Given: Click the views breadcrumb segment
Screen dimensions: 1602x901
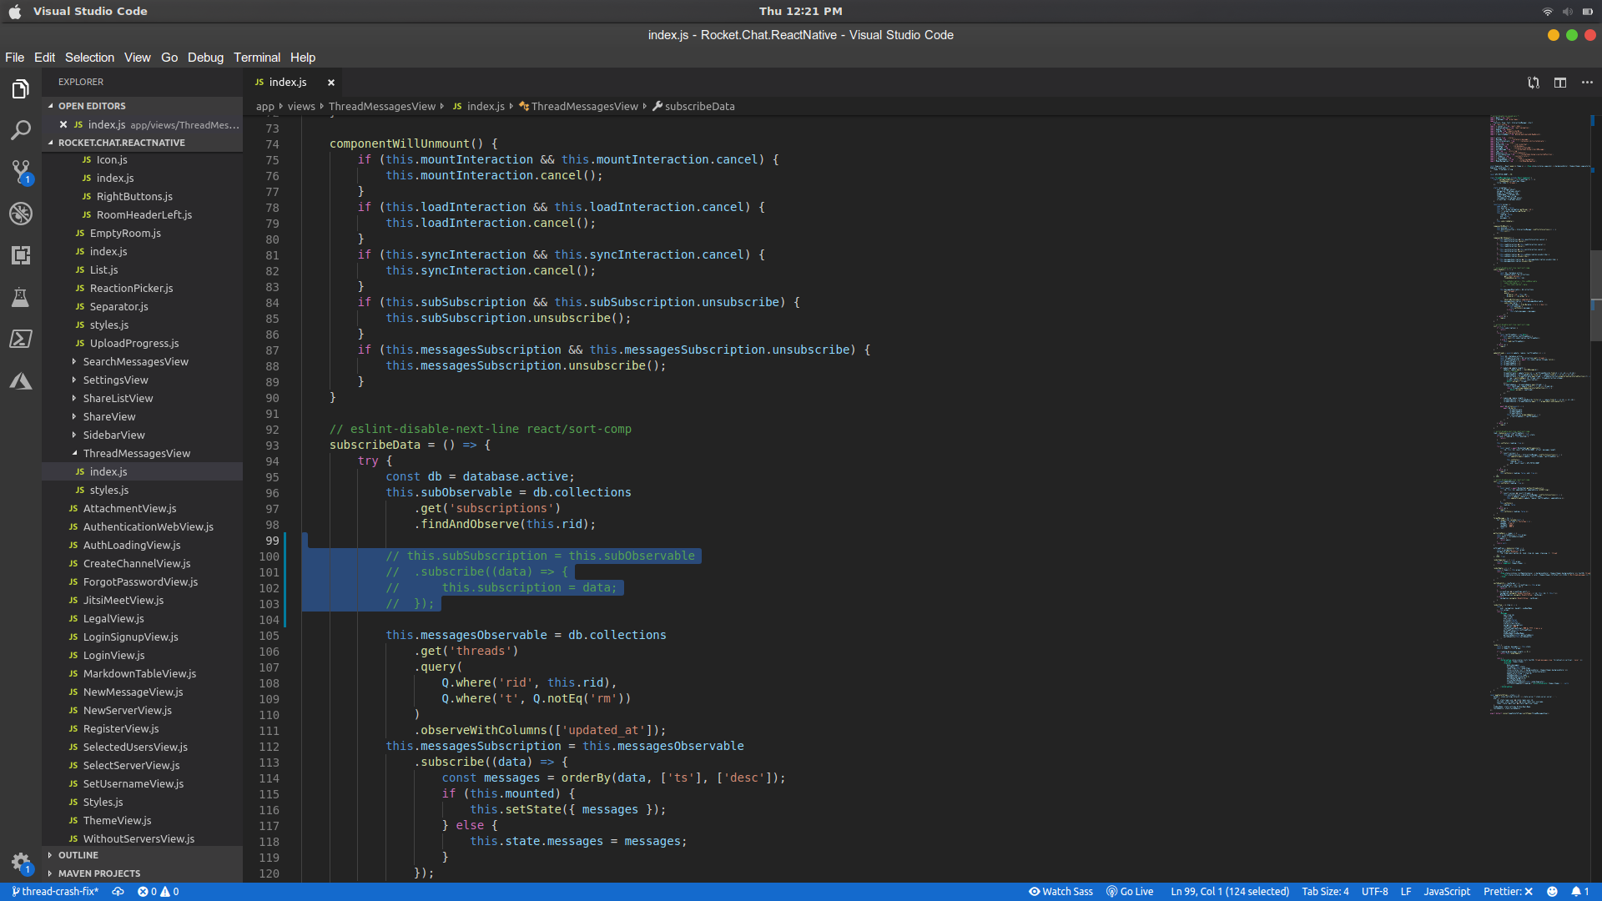Looking at the screenshot, I should click(301, 106).
